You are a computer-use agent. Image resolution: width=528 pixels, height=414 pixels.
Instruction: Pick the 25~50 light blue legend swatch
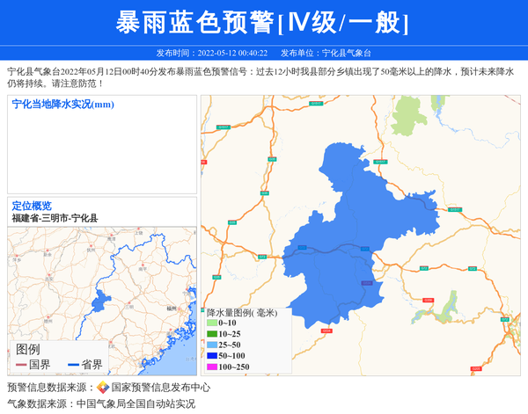point(212,345)
